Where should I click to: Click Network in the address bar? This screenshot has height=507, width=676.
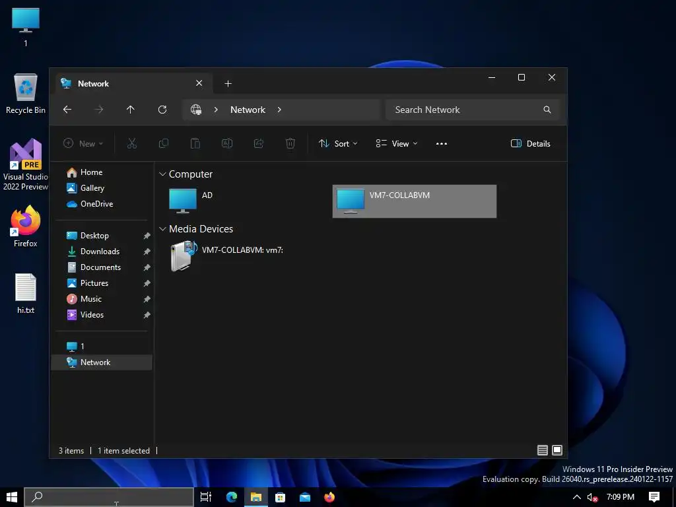(248, 110)
